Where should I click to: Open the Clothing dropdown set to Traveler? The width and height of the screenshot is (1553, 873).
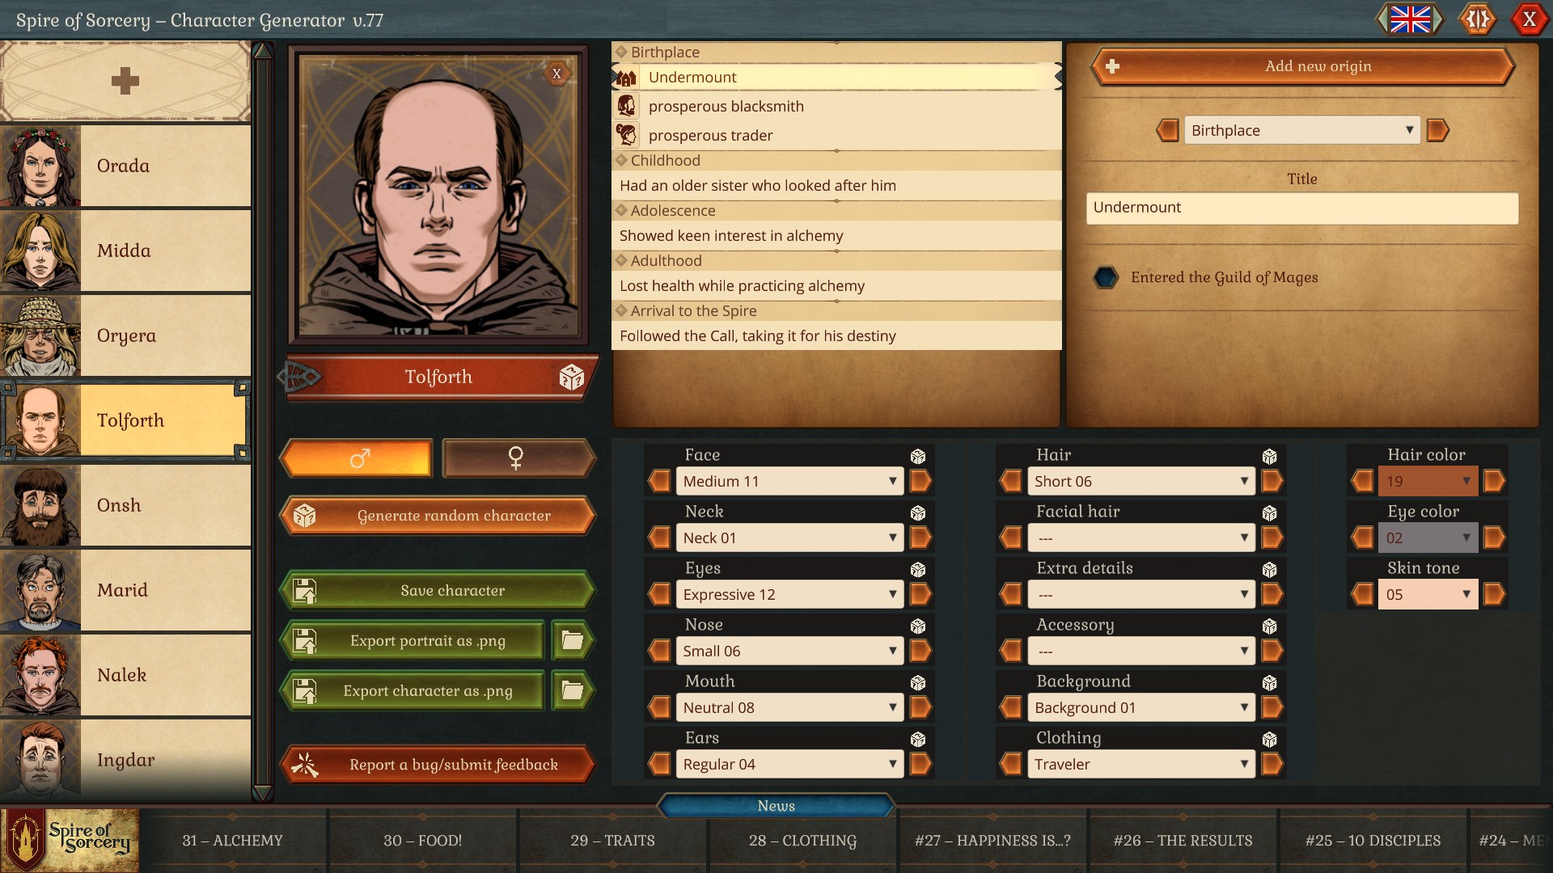pos(1140,764)
